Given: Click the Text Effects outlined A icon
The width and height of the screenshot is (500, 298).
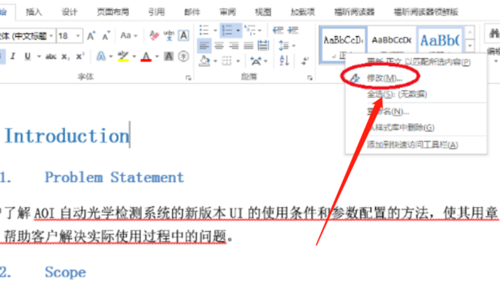Looking at the screenshot, I should 101,56.
